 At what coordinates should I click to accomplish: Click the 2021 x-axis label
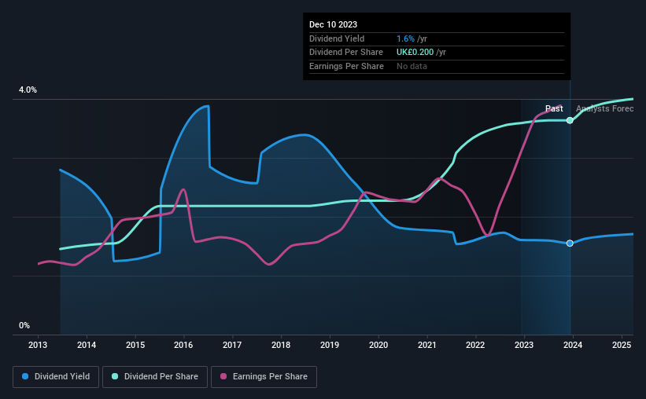click(426, 345)
